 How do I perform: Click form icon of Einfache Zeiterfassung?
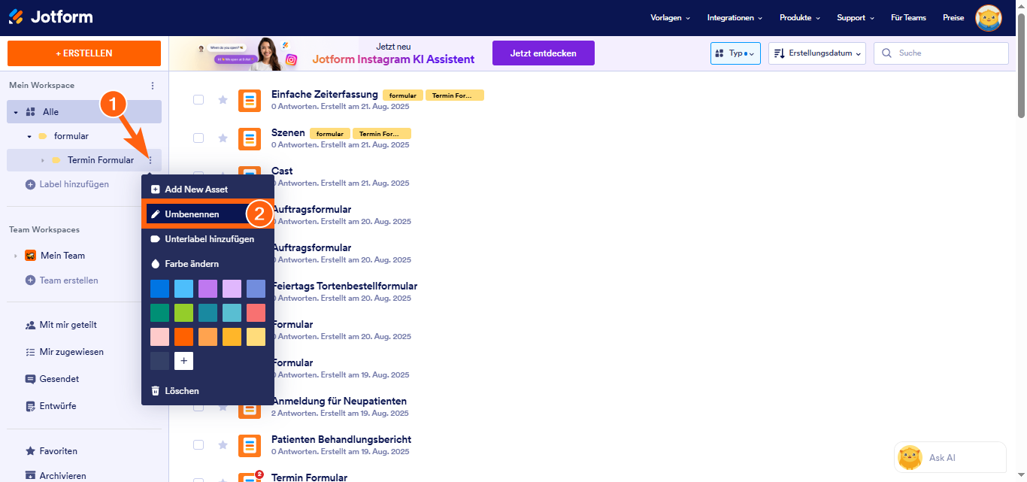250,100
